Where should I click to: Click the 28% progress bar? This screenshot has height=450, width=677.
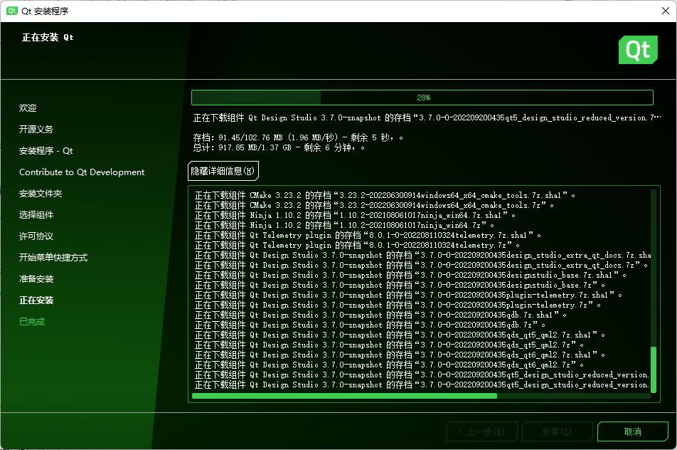(421, 98)
